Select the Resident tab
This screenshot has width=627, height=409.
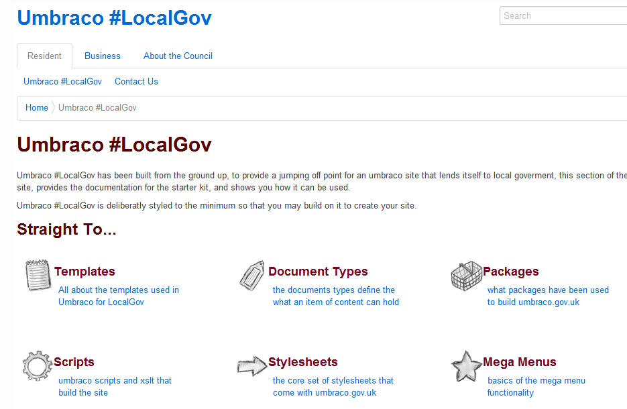(x=44, y=56)
